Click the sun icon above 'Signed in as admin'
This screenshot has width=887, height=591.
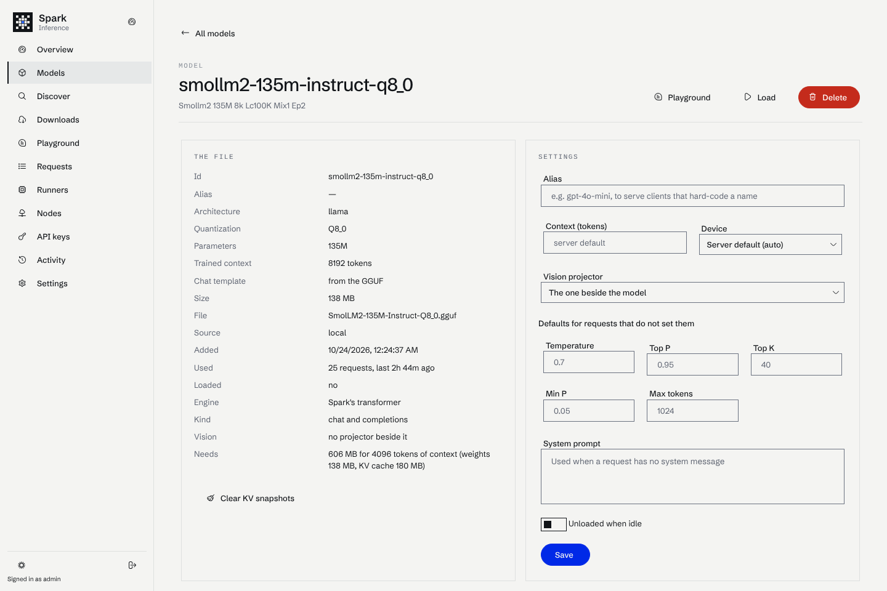pyautogui.click(x=22, y=565)
